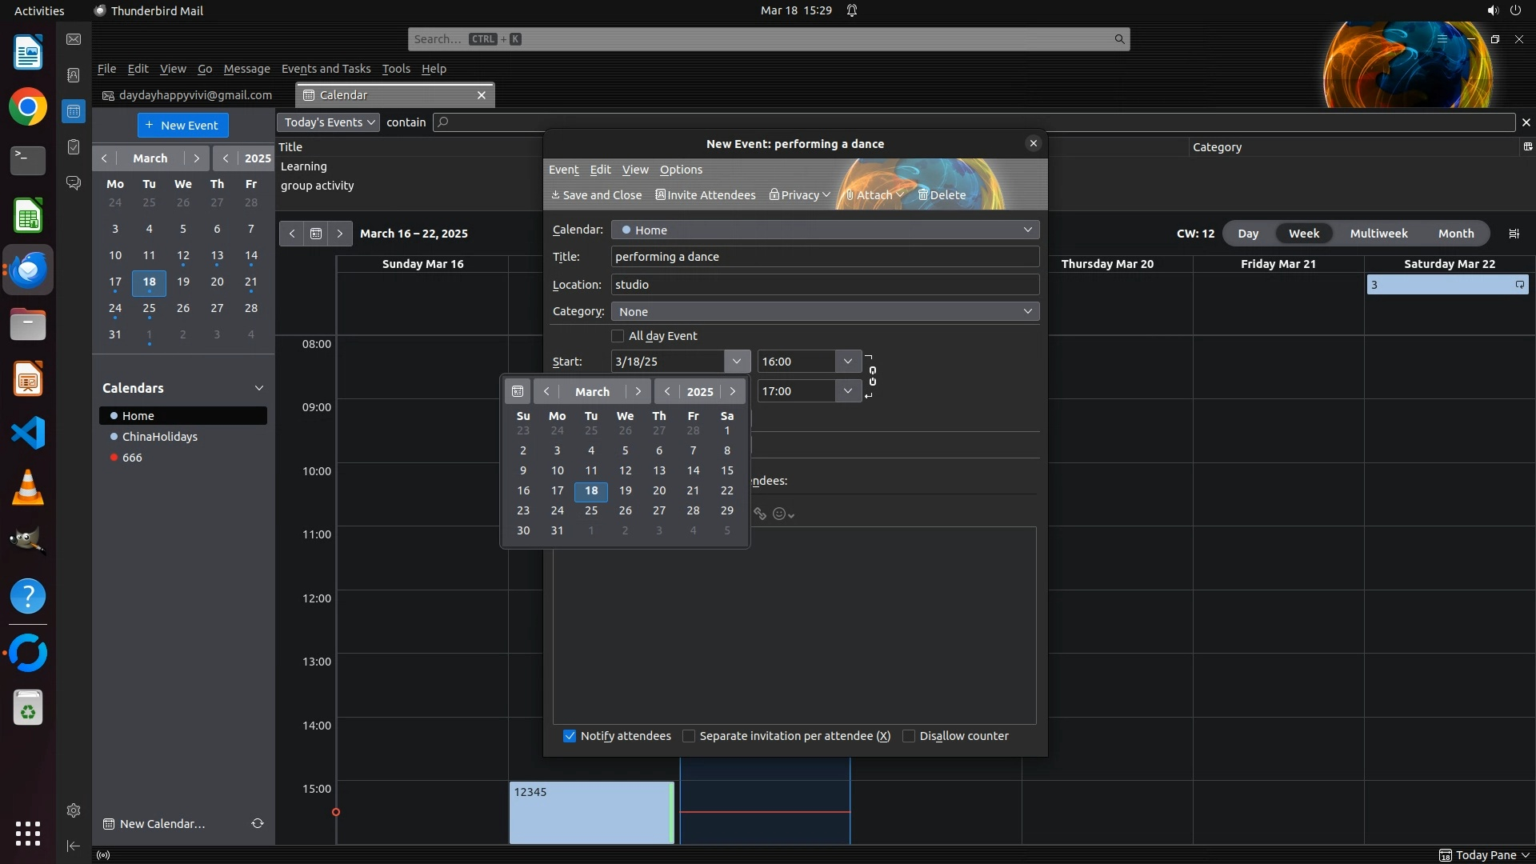The width and height of the screenshot is (1536, 864).
Task: Click the Address Book sidebar icon
Action: (x=73, y=75)
